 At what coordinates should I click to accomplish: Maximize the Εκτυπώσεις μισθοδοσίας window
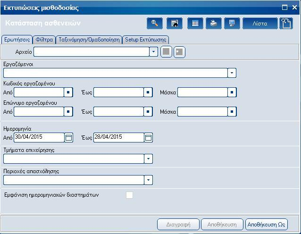click(284, 8)
